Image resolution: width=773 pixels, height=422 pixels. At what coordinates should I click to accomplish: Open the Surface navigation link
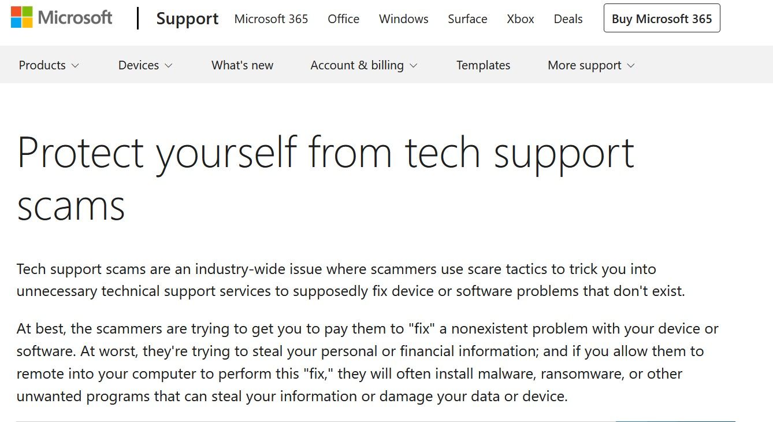pos(467,18)
